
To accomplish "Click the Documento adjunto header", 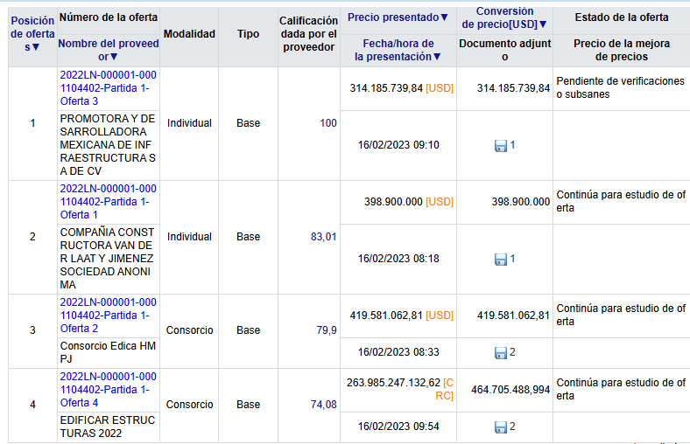I will pyautogui.click(x=504, y=50).
